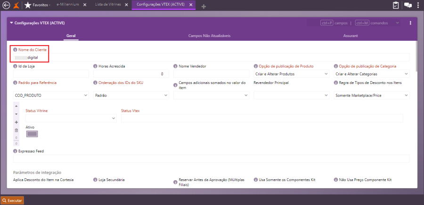The width and height of the screenshot is (424, 205).
Task: Show info for Opção de publicação de Categoria
Action: [x=336, y=66]
